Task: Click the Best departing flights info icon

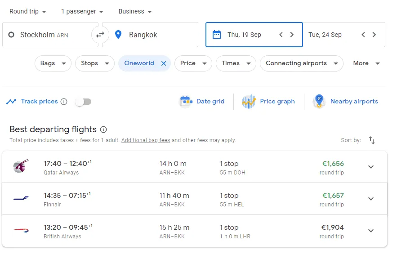Action: coord(103,129)
